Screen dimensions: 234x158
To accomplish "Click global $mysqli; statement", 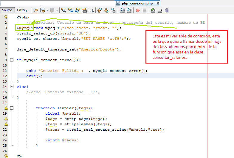I will pyautogui.click(x=63, y=113).
